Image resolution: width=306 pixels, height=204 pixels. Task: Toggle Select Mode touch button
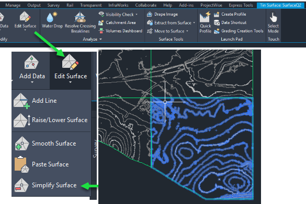[x=273, y=22]
